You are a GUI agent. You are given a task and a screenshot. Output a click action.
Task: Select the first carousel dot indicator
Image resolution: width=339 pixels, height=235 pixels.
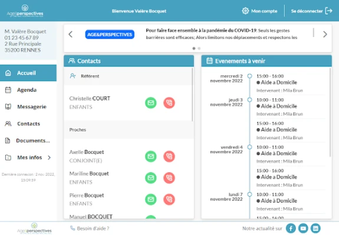pos(194,48)
